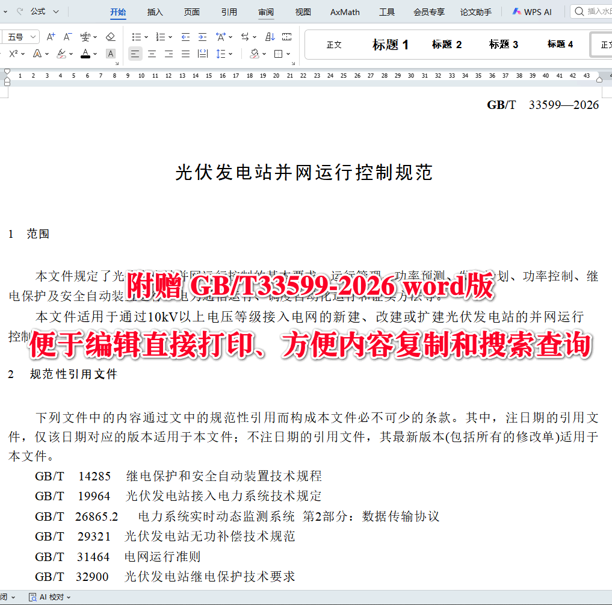Apply font color with the underlined A

tap(85, 54)
